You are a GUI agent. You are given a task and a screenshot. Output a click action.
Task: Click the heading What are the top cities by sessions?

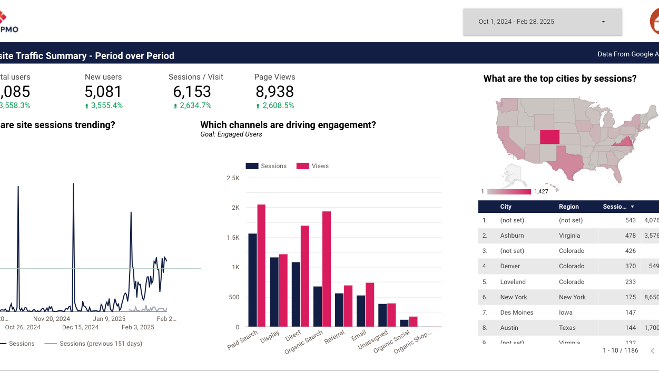coord(560,79)
